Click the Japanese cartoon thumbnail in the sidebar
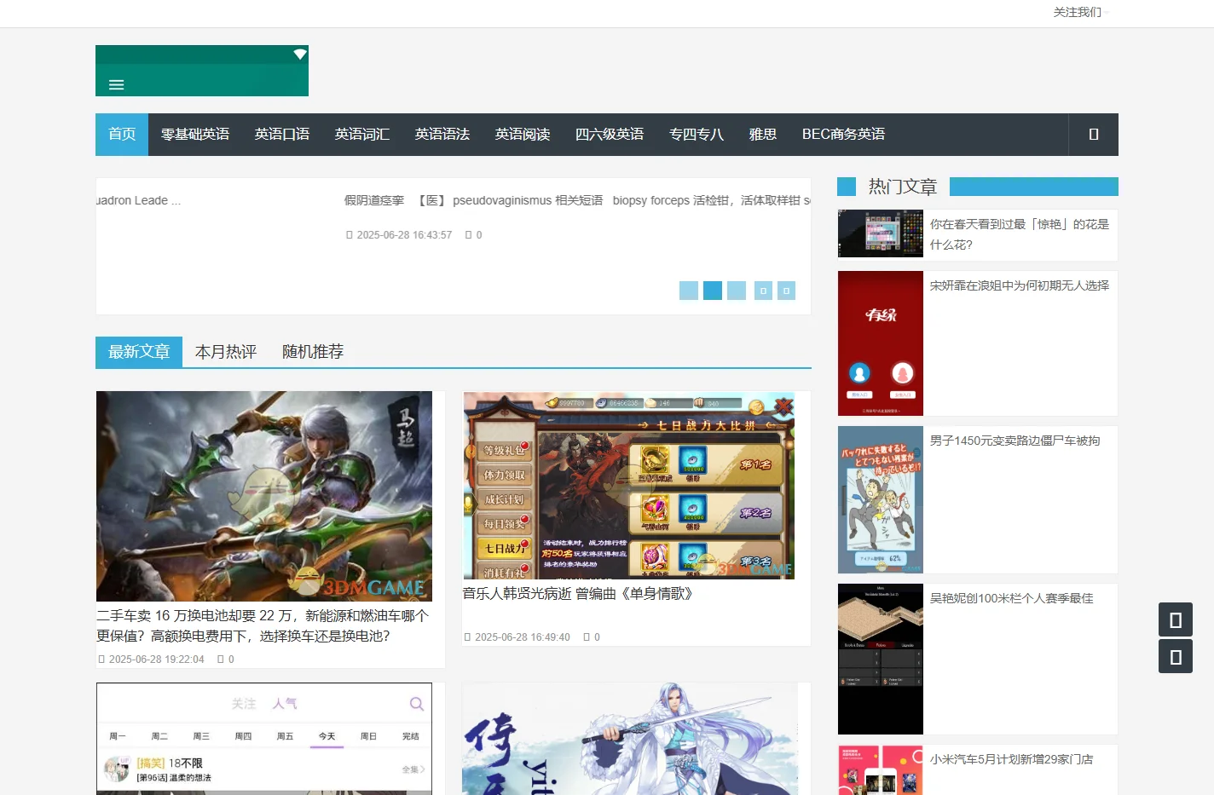The image size is (1214, 795). [x=881, y=499]
